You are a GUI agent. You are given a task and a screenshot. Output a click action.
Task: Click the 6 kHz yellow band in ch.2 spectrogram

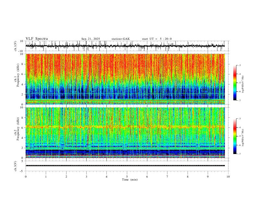coord(125,126)
